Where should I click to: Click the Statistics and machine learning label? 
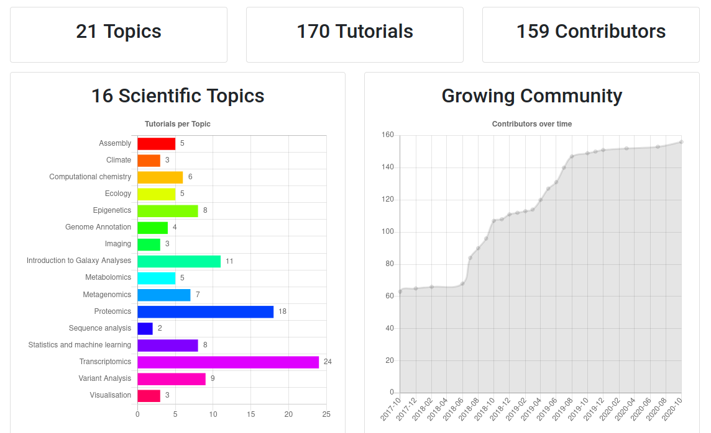(x=80, y=345)
